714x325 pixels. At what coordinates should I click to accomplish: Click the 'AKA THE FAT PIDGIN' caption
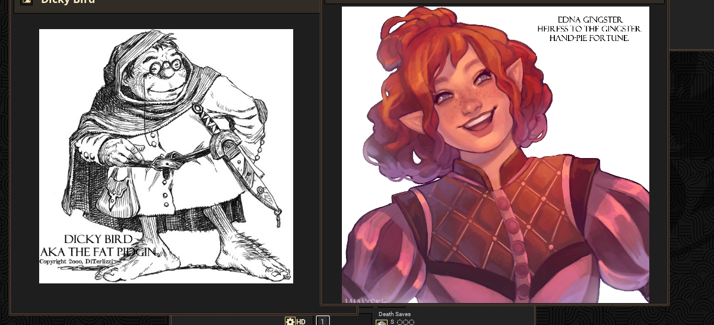click(x=99, y=252)
